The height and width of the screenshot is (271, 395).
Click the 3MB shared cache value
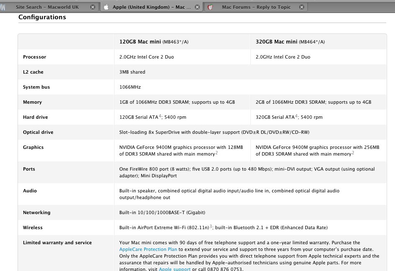pyautogui.click(x=132, y=72)
